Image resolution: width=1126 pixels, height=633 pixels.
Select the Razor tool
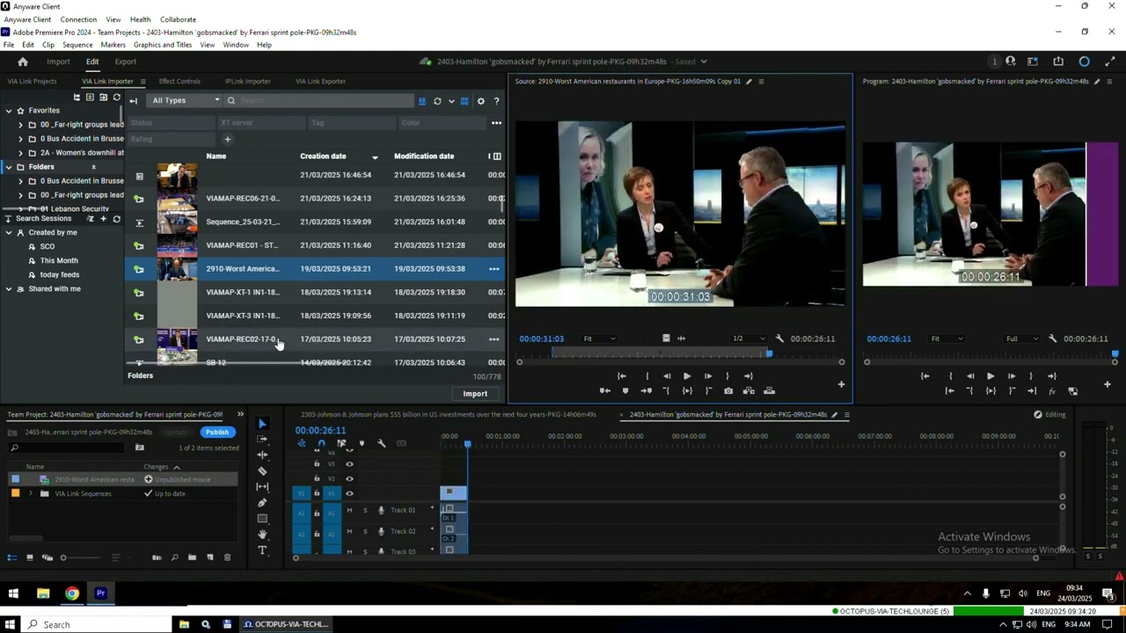tap(262, 471)
